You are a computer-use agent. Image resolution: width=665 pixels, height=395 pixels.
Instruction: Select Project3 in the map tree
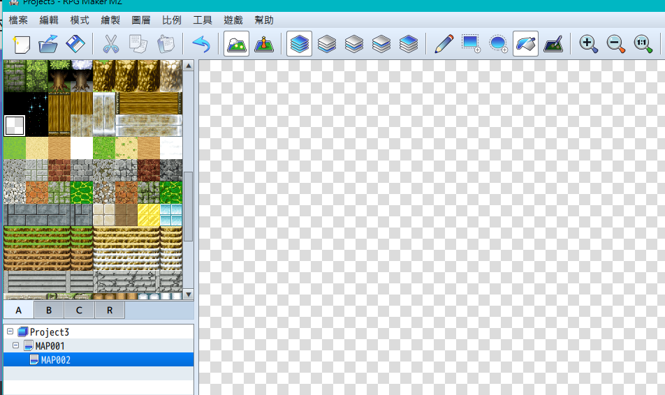click(49, 332)
